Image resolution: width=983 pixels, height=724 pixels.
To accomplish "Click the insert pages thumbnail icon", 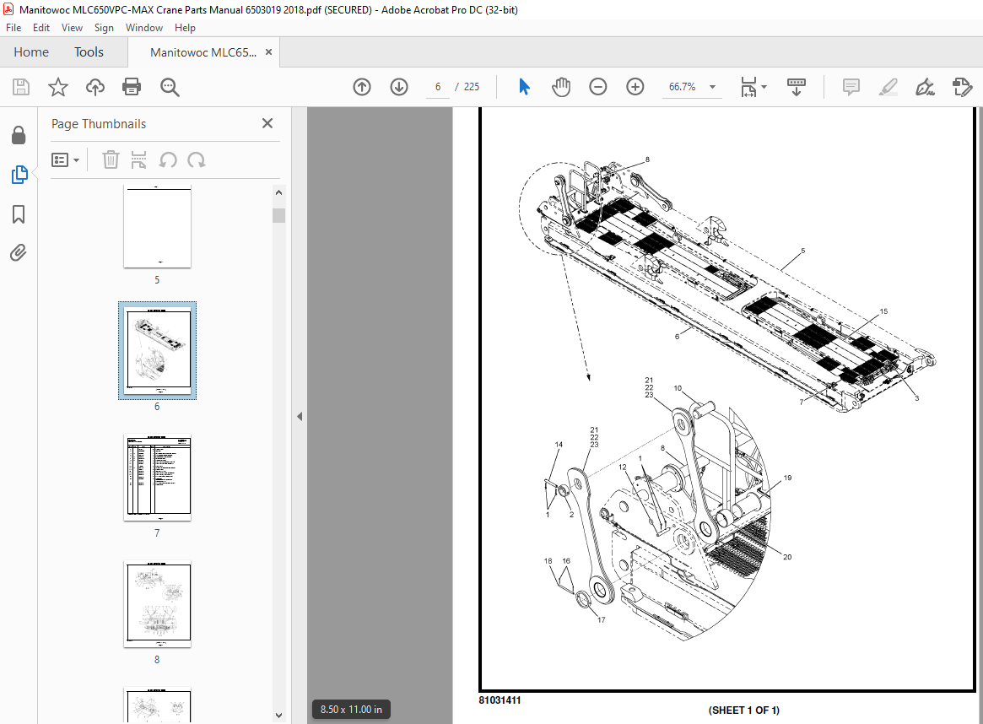I will 138,159.
